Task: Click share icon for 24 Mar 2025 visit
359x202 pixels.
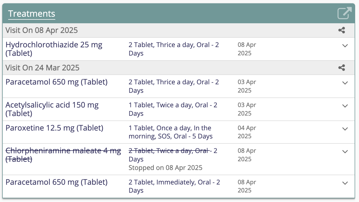Action: pyautogui.click(x=341, y=68)
